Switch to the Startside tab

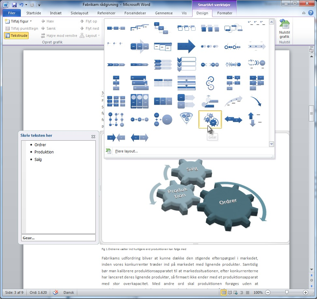coord(34,13)
